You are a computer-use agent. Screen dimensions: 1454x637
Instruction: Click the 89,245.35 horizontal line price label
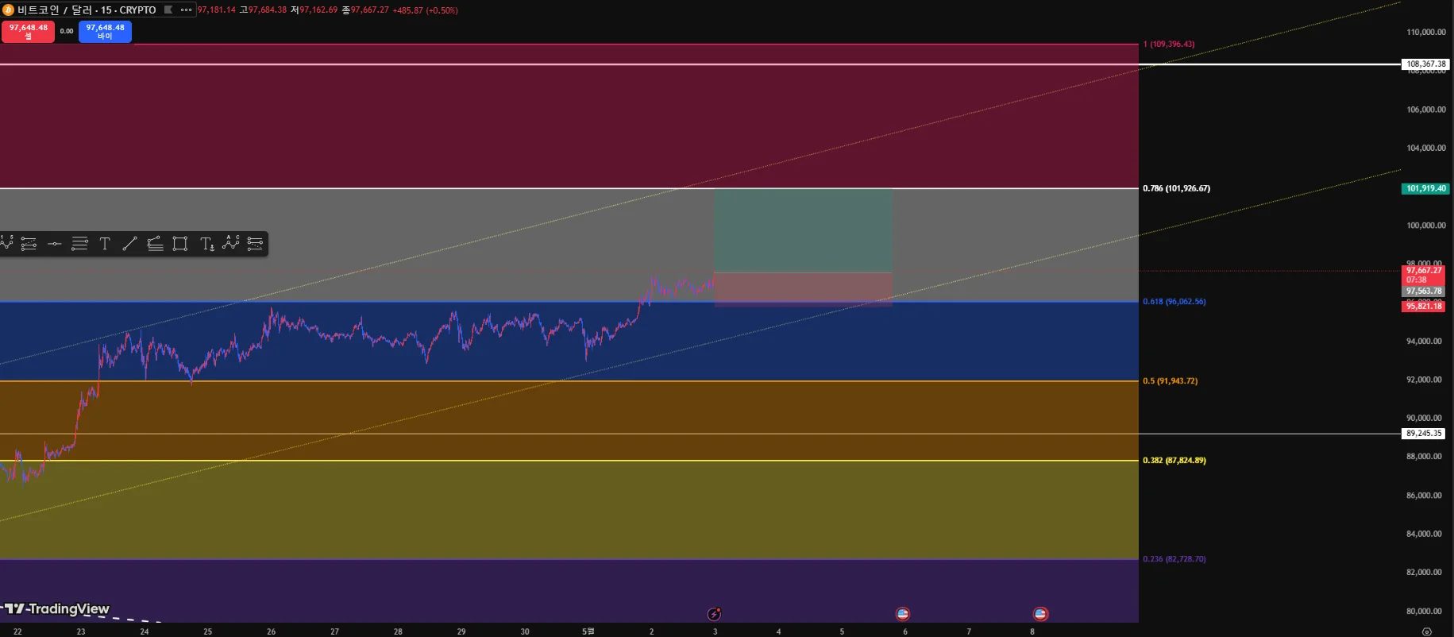click(x=1424, y=434)
